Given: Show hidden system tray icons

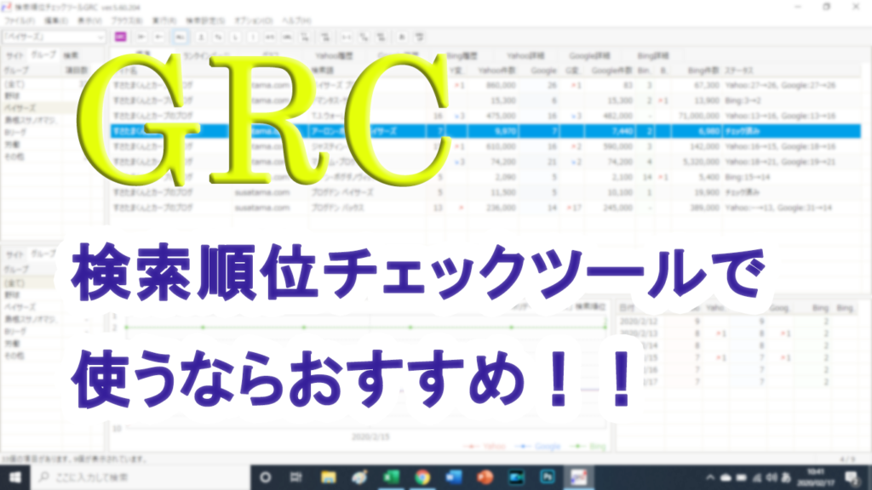Looking at the screenshot, I should (x=710, y=477).
